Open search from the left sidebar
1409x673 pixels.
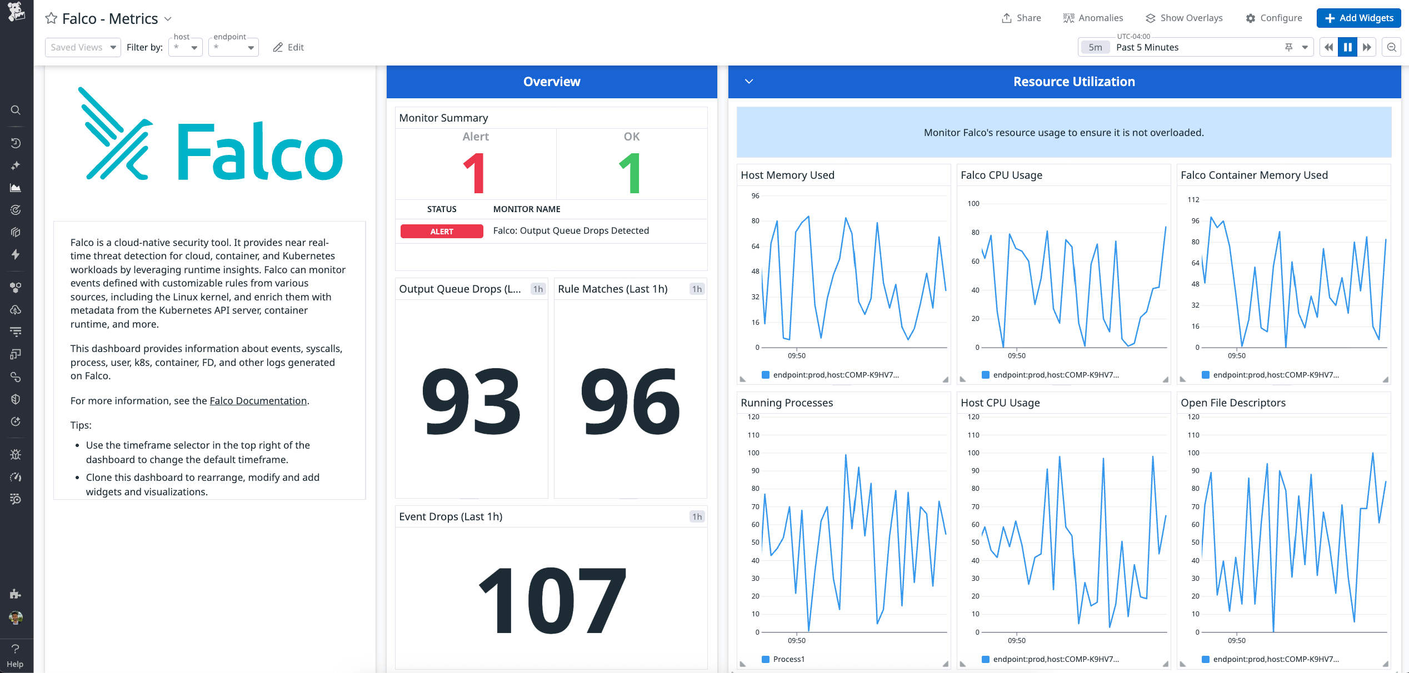click(16, 110)
